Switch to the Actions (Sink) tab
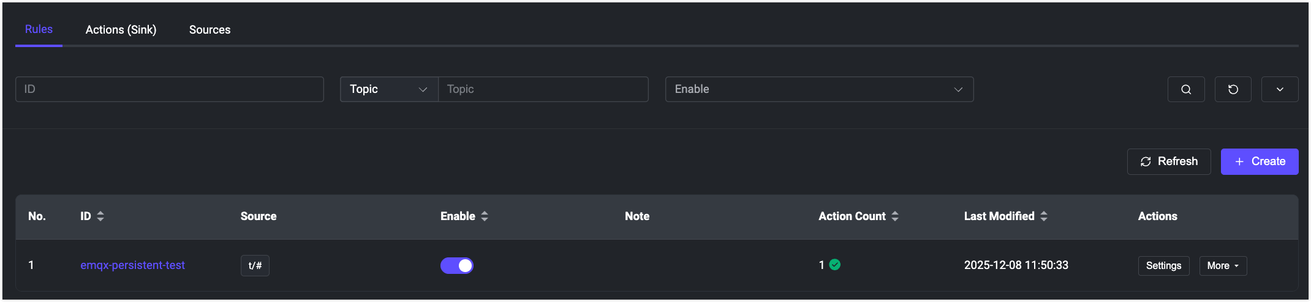The image size is (1311, 302). click(x=121, y=29)
